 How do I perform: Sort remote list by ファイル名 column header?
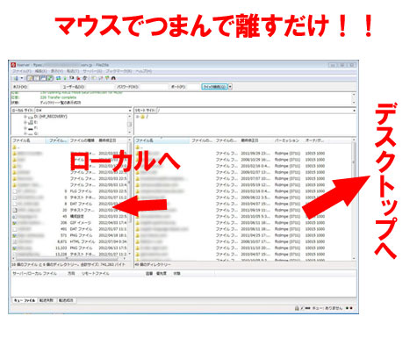pos(162,140)
